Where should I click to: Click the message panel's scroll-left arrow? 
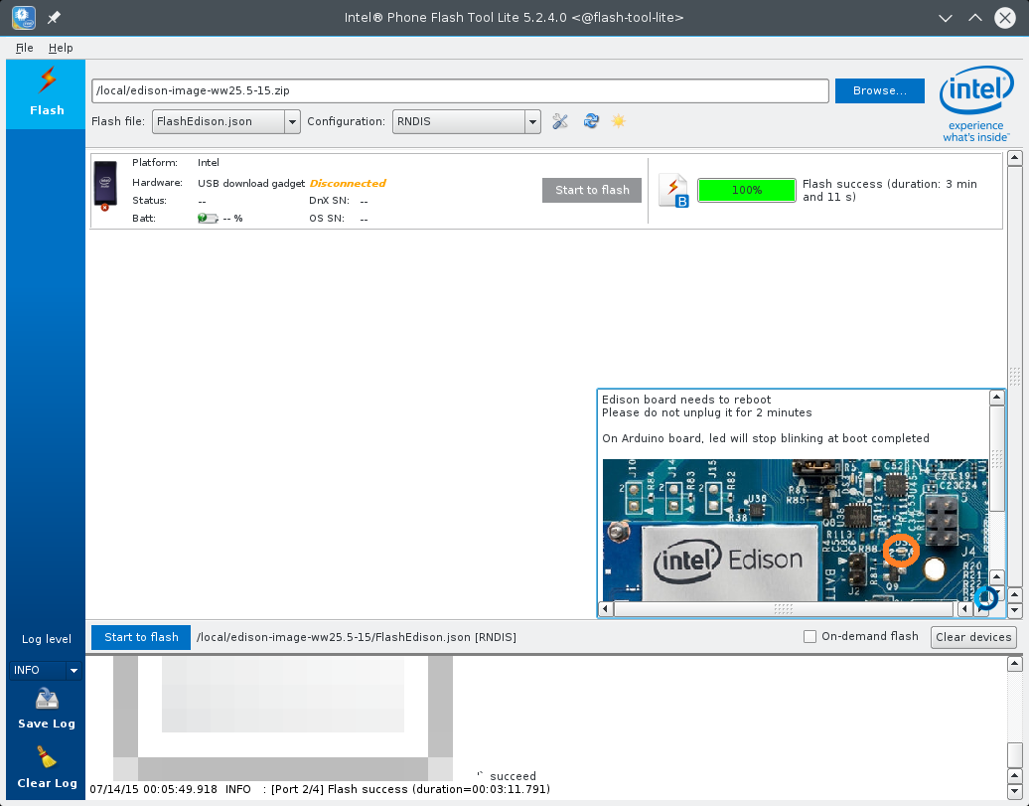coord(606,609)
